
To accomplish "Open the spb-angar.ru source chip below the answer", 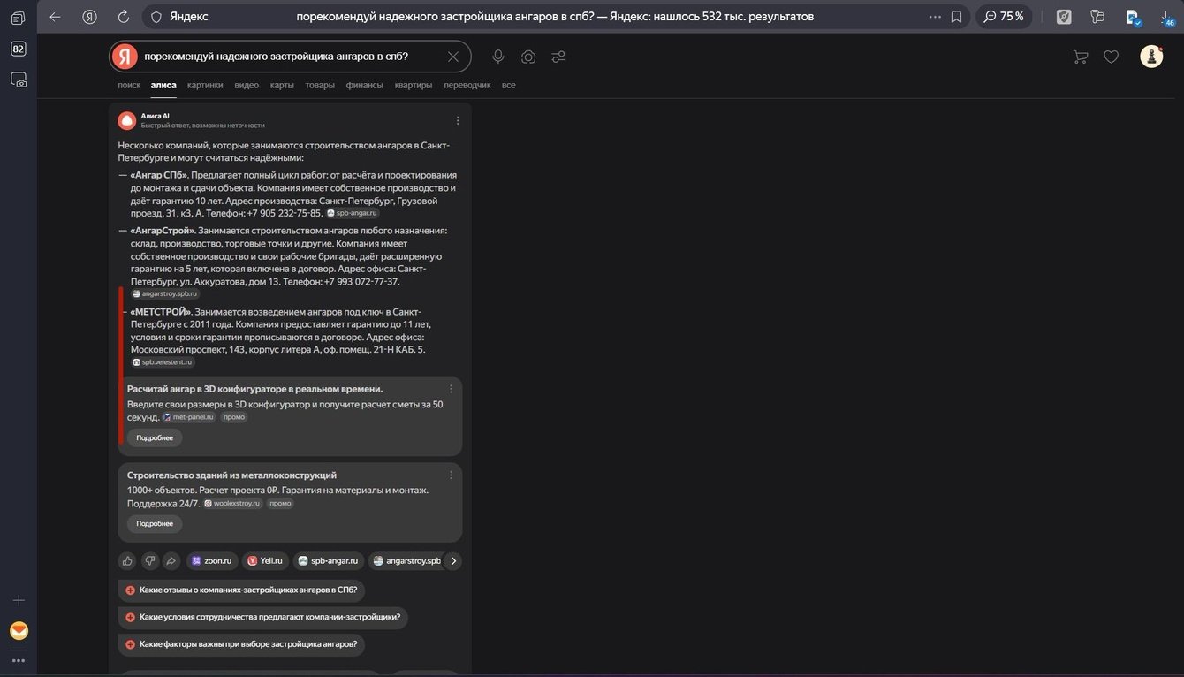I will pyautogui.click(x=329, y=560).
